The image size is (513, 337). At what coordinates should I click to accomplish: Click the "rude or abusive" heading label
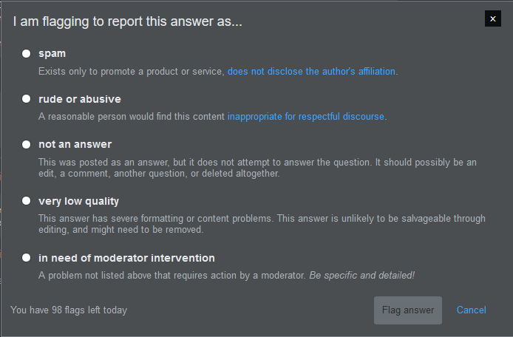[80, 99]
